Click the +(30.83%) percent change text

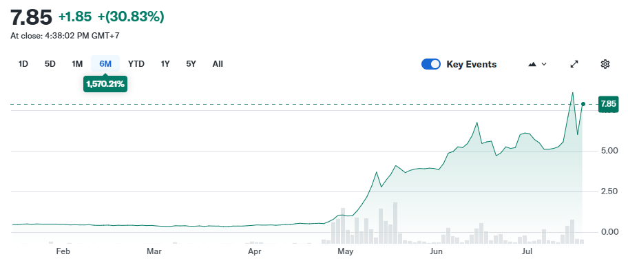pos(131,17)
